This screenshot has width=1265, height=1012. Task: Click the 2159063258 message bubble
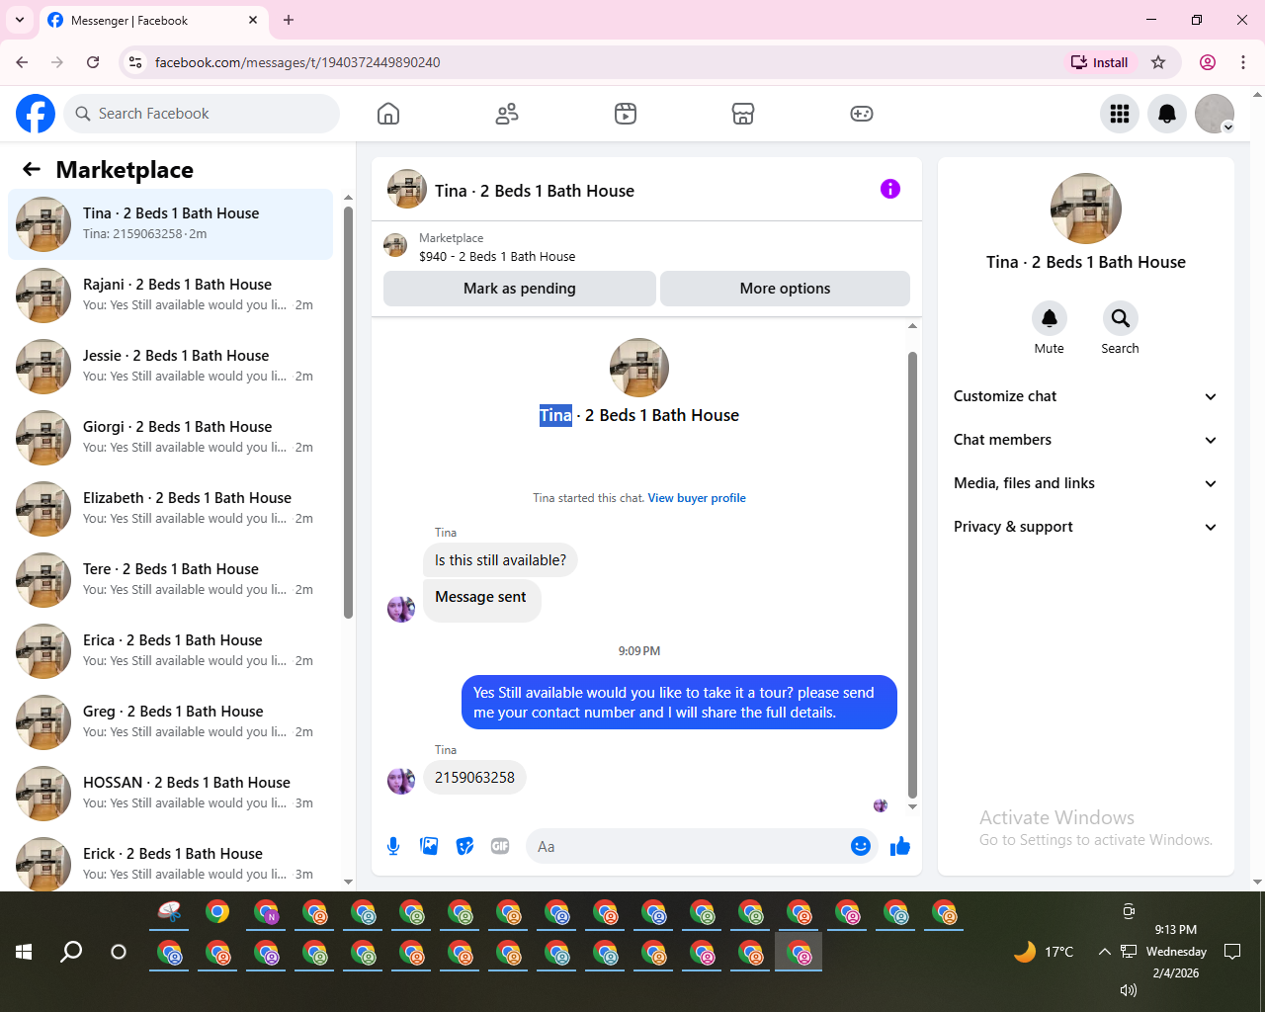(x=474, y=778)
